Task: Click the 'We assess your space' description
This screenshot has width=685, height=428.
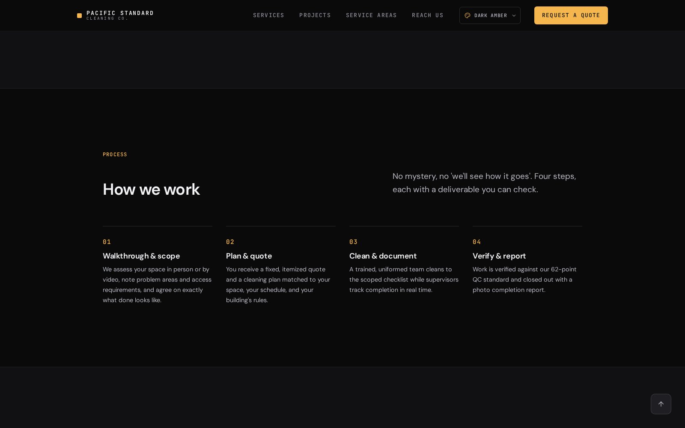Action: pyautogui.click(x=157, y=285)
